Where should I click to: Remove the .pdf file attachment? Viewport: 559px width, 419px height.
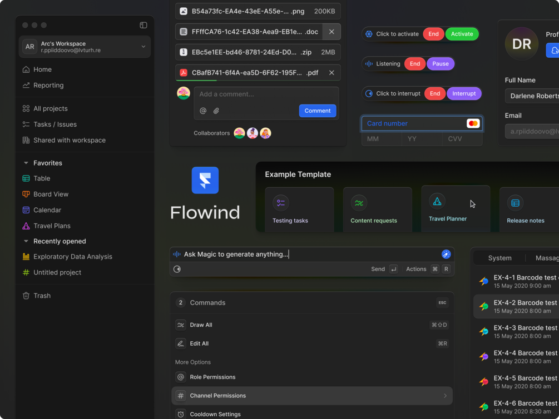(x=332, y=73)
